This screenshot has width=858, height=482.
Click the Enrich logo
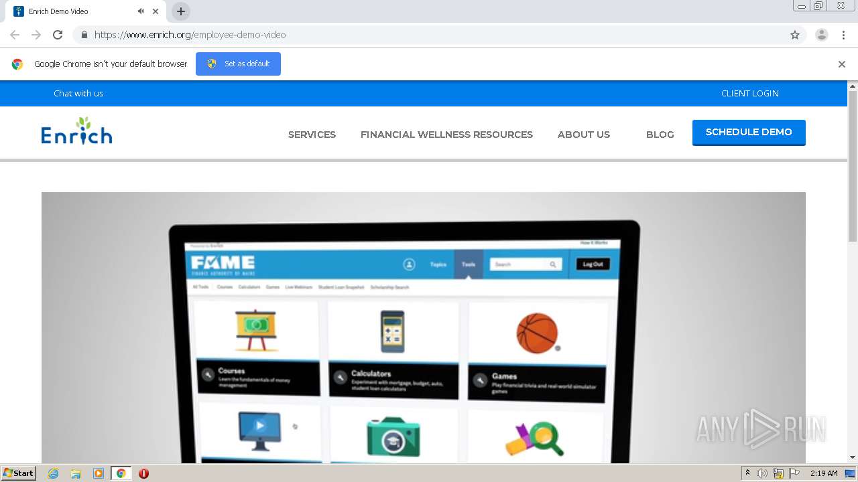pos(76,131)
